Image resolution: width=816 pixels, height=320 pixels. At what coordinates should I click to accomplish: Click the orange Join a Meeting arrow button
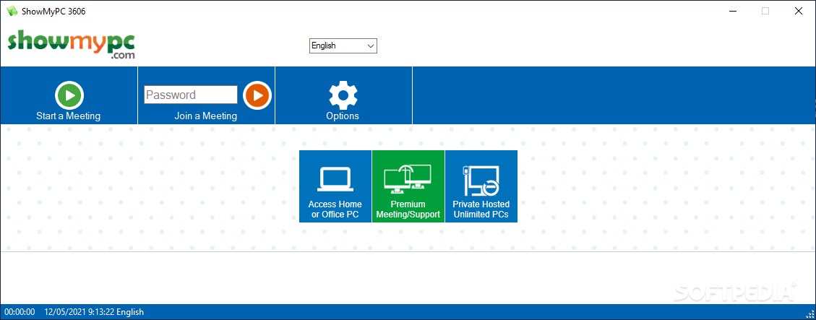257,95
